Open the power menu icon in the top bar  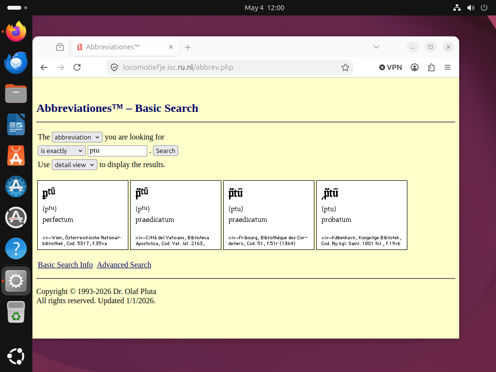[484, 8]
